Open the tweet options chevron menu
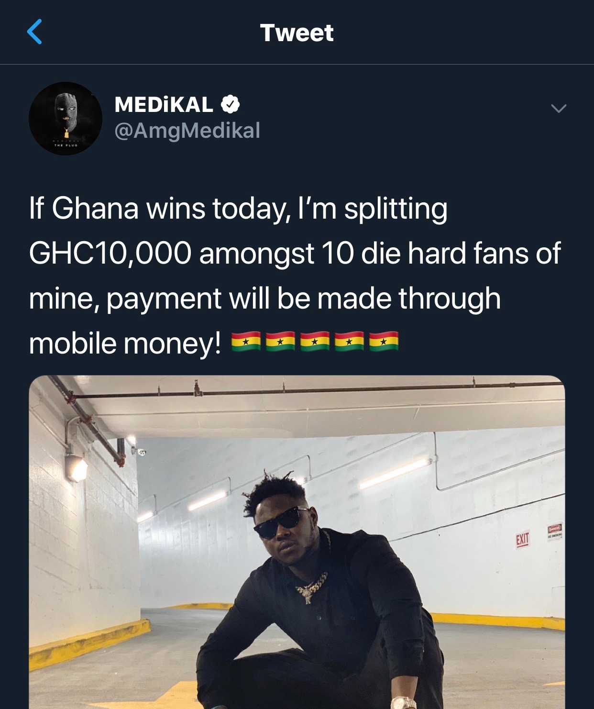594x709 pixels. point(559,109)
